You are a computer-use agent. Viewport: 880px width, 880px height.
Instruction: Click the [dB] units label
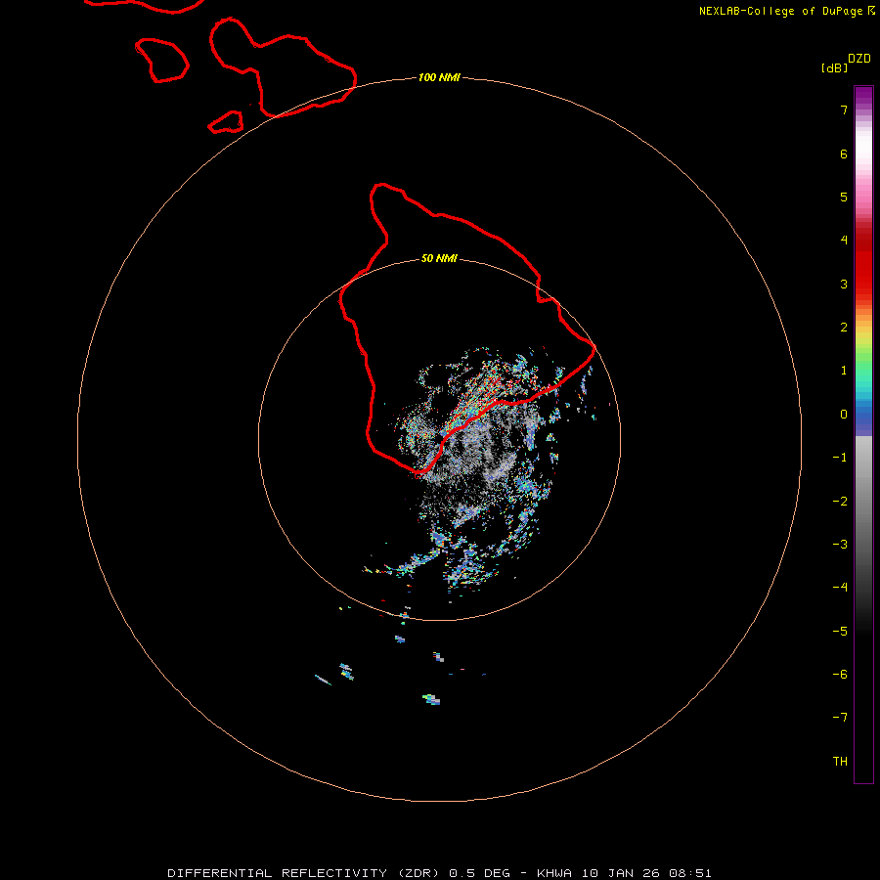(x=834, y=67)
